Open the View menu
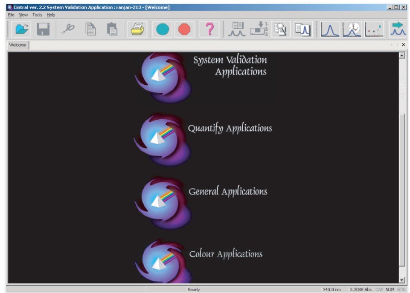The height and width of the screenshot is (293, 410). point(23,14)
